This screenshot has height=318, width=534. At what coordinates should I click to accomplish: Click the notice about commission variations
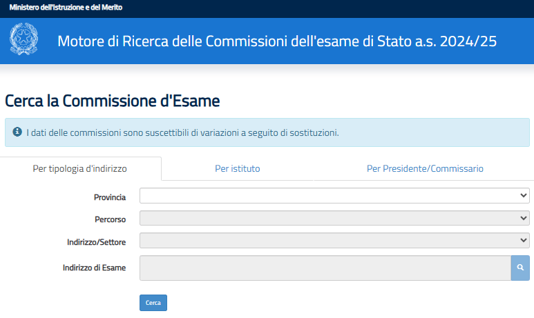click(x=267, y=132)
